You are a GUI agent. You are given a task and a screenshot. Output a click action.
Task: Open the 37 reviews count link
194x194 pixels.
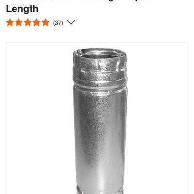[x=58, y=23]
